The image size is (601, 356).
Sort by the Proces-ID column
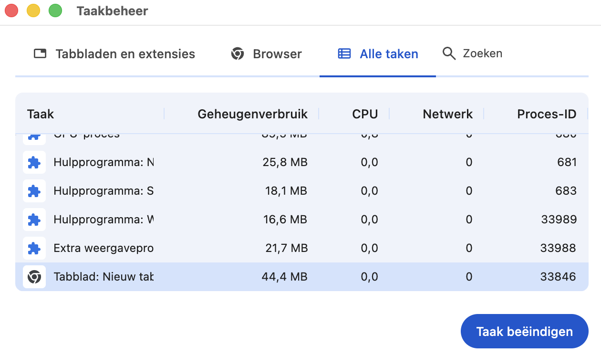[547, 114]
